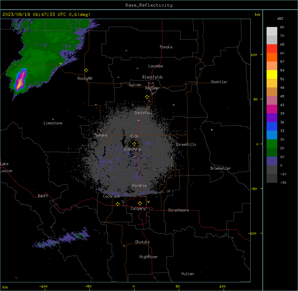Click the RedDeer city label

click(x=152, y=88)
